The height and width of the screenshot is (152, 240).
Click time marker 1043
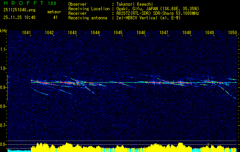click(72, 32)
